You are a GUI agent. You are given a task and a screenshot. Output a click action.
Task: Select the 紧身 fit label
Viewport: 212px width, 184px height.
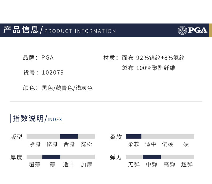(35, 144)
